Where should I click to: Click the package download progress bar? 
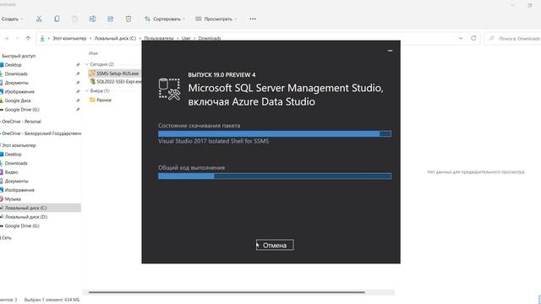tap(275, 133)
